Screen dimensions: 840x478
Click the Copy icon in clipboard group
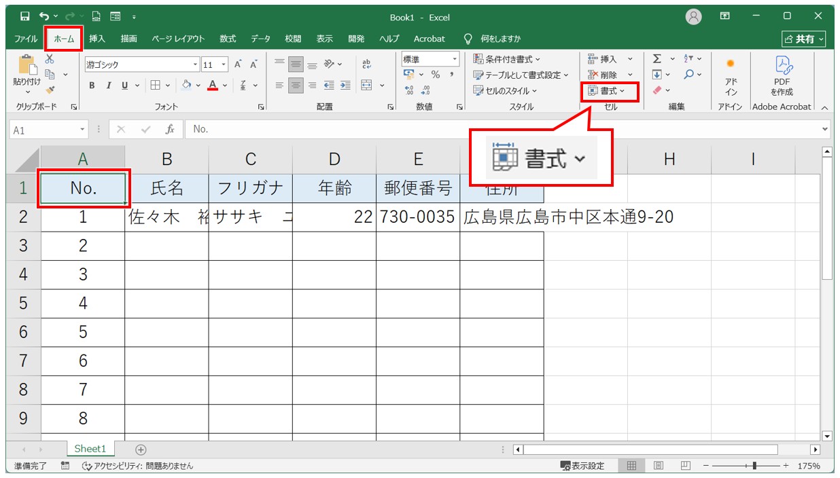[x=50, y=74]
